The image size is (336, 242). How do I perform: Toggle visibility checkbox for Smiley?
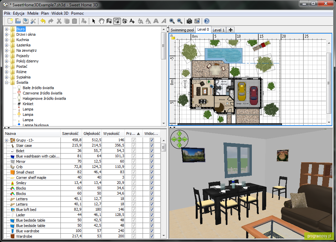pos(152,183)
